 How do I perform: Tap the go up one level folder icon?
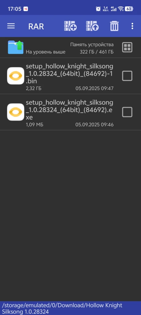(x=16, y=47)
